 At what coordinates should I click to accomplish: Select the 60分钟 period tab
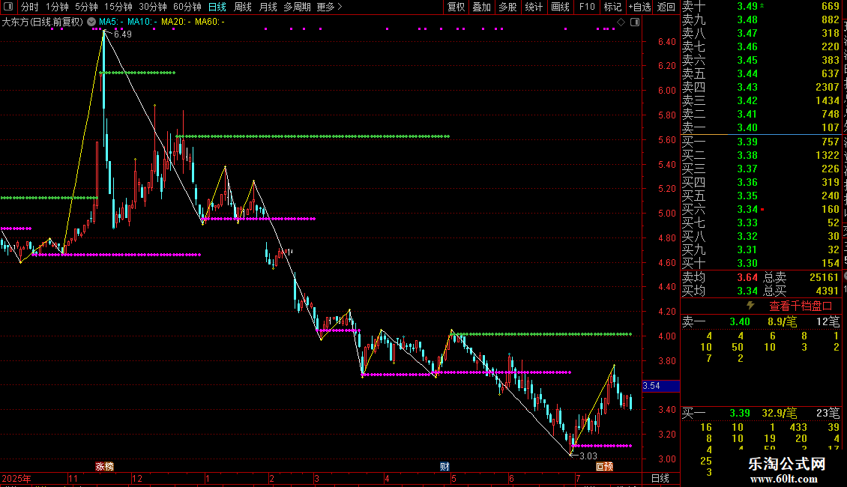point(187,7)
